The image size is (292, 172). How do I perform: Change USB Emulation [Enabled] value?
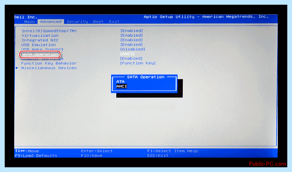click(131, 45)
